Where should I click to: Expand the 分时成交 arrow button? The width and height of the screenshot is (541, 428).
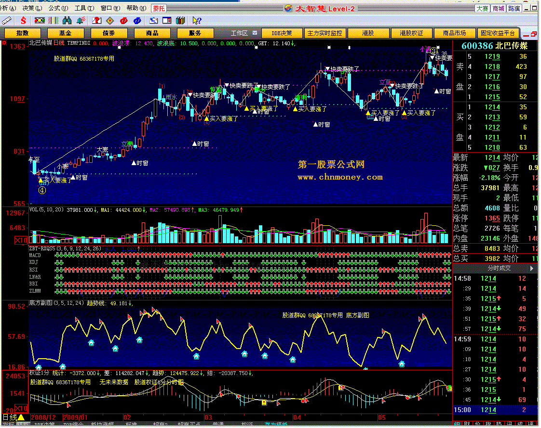[532, 268]
